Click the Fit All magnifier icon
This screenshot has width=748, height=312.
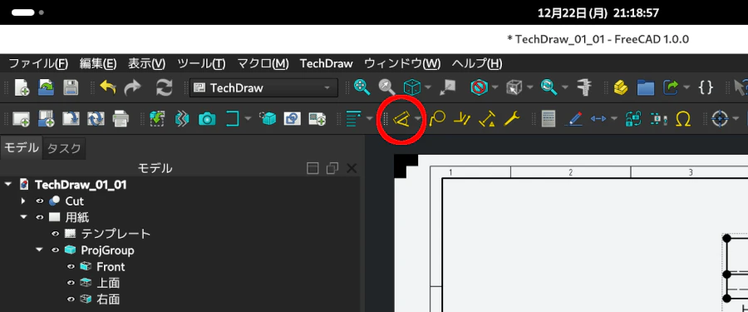(x=362, y=87)
